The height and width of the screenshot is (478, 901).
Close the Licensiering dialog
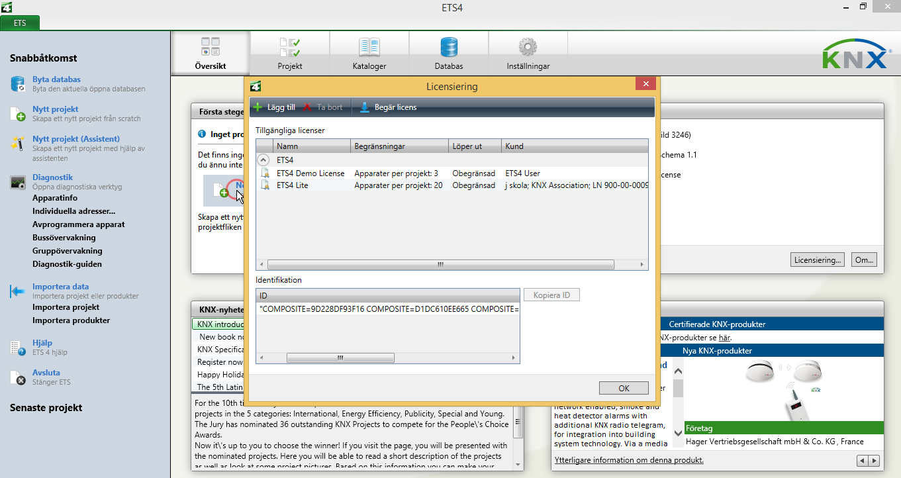[x=645, y=84]
